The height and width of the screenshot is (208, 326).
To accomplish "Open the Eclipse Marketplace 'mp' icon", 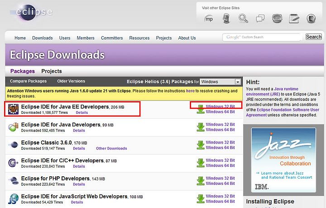I will coord(209,19).
